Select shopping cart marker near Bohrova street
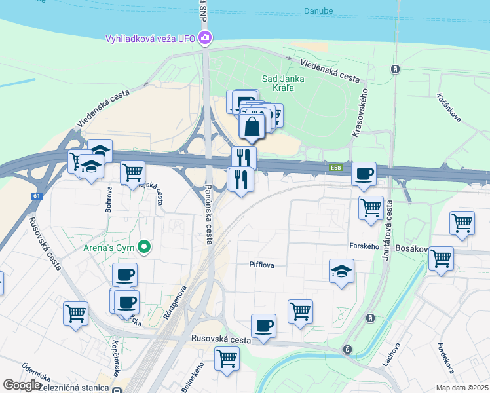The width and height of the screenshot is (490, 393). click(x=132, y=175)
